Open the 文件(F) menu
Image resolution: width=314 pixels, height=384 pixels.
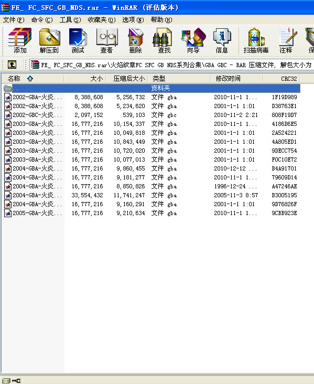[14, 20]
